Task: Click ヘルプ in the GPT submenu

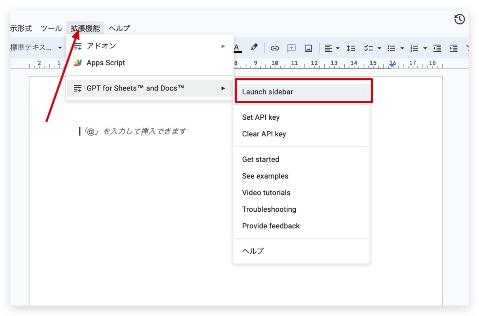Action: [x=301, y=251]
